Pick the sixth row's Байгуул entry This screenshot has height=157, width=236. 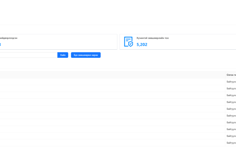coord(231,116)
